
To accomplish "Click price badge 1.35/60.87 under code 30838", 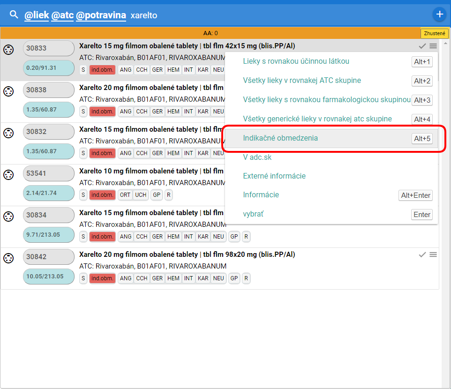I will coord(49,110).
